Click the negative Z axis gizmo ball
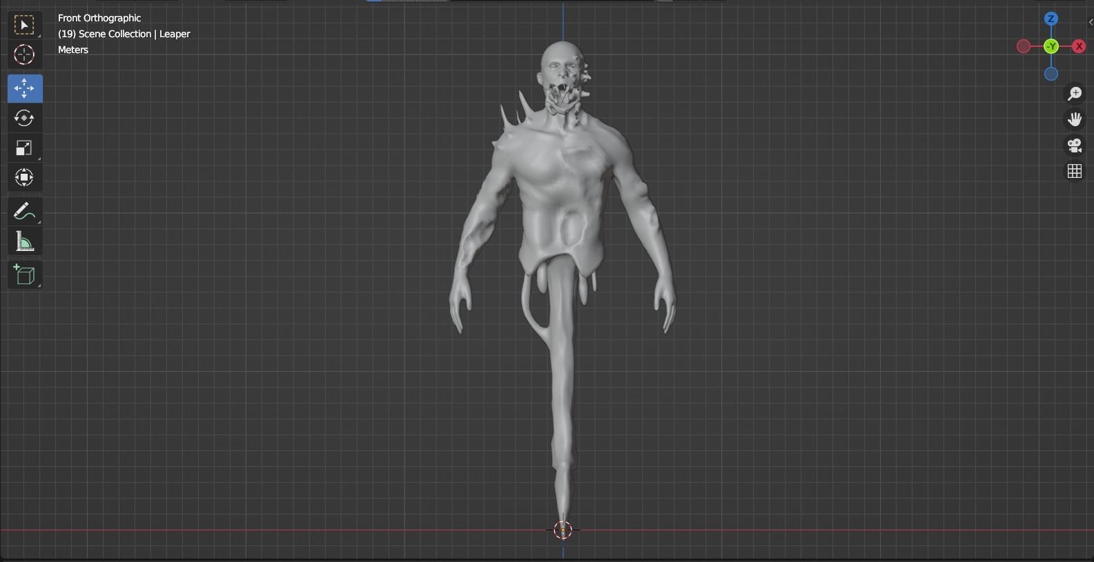Image resolution: width=1094 pixels, height=562 pixels. click(1051, 74)
